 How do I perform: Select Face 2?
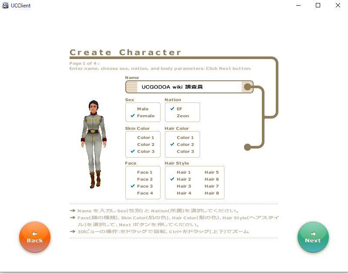[145, 179]
